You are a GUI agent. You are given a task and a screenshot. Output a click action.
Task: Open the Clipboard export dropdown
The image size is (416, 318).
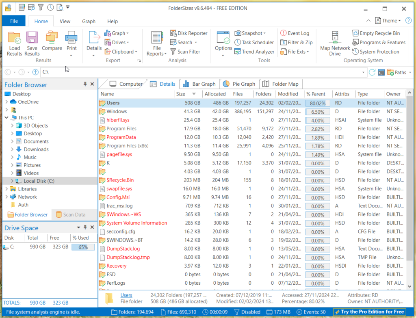(x=121, y=52)
